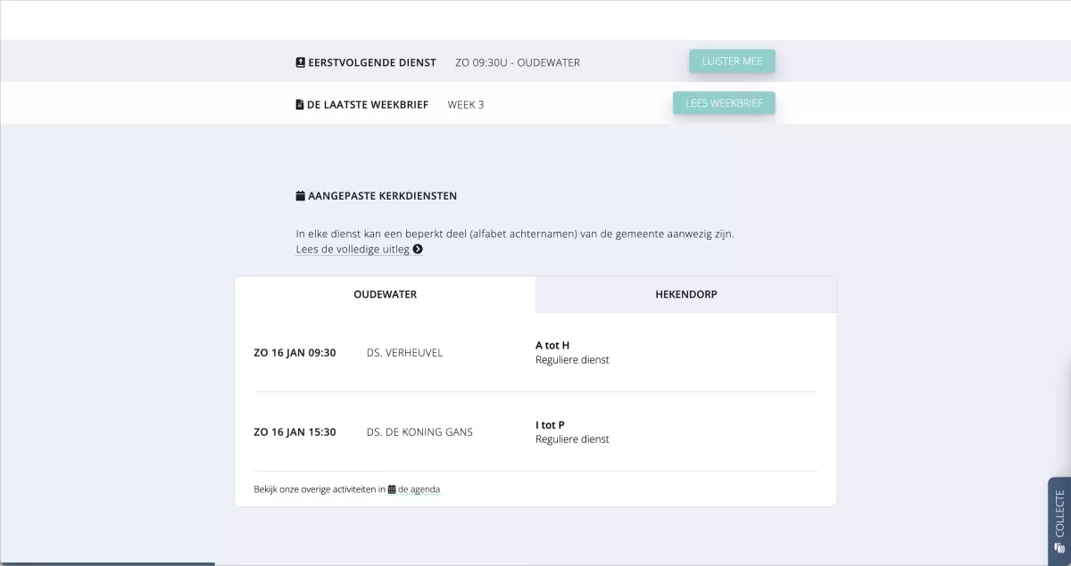
Task: Select the ZO 16 JAN 15:30 service row
Action: coord(535,431)
